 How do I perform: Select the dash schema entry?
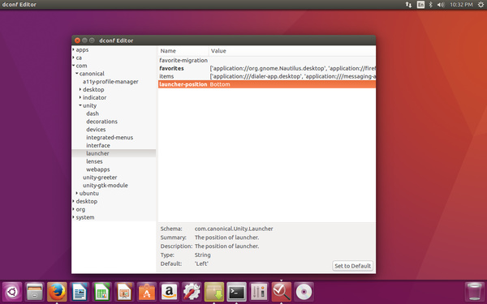pyautogui.click(x=93, y=113)
